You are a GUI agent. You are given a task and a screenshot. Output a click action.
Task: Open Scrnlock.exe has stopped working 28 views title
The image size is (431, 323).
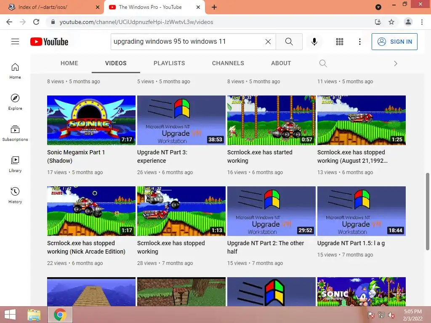pyautogui.click(x=171, y=247)
